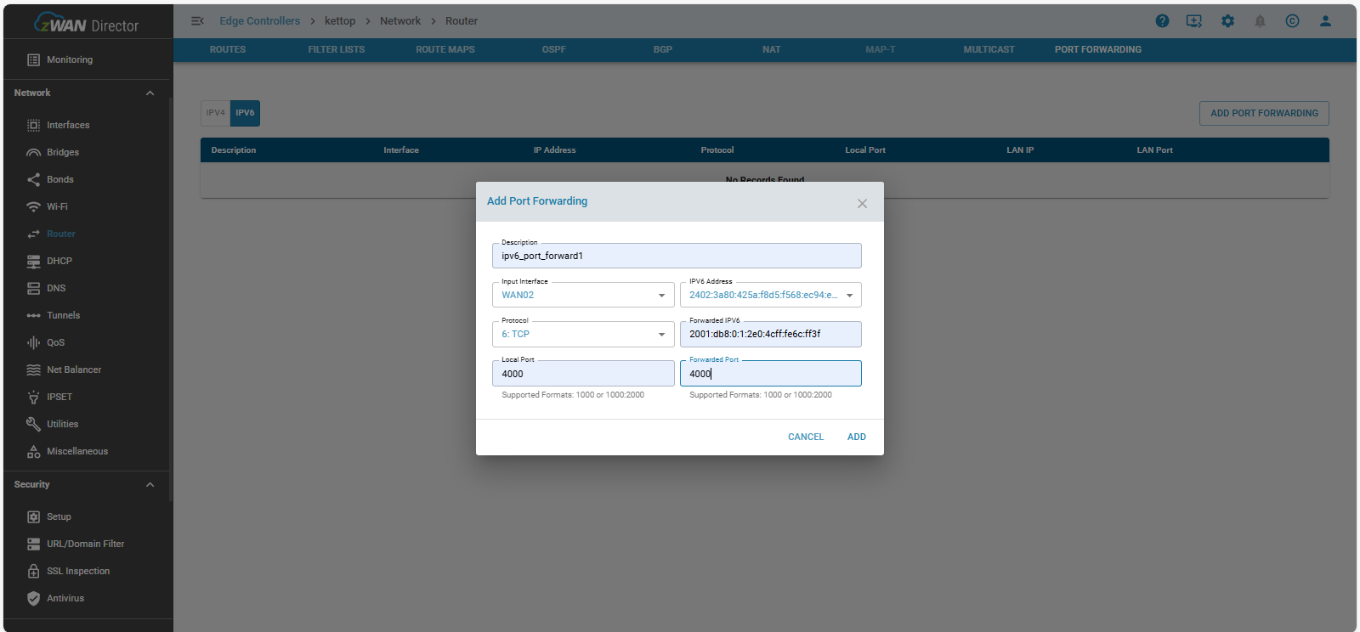The height and width of the screenshot is (632, 1360).
Task: Click ADD to save port forwarding
Action: pos(856,437)
